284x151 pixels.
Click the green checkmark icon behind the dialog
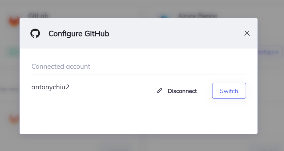(x=13, y=52)
